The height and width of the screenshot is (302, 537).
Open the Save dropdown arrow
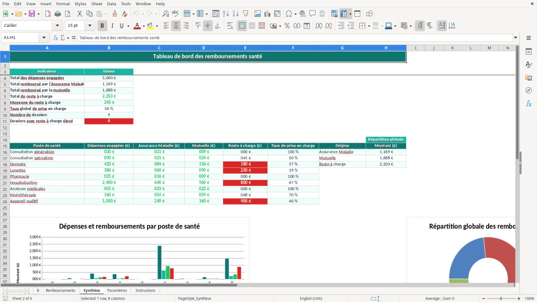tap(38, 14)
